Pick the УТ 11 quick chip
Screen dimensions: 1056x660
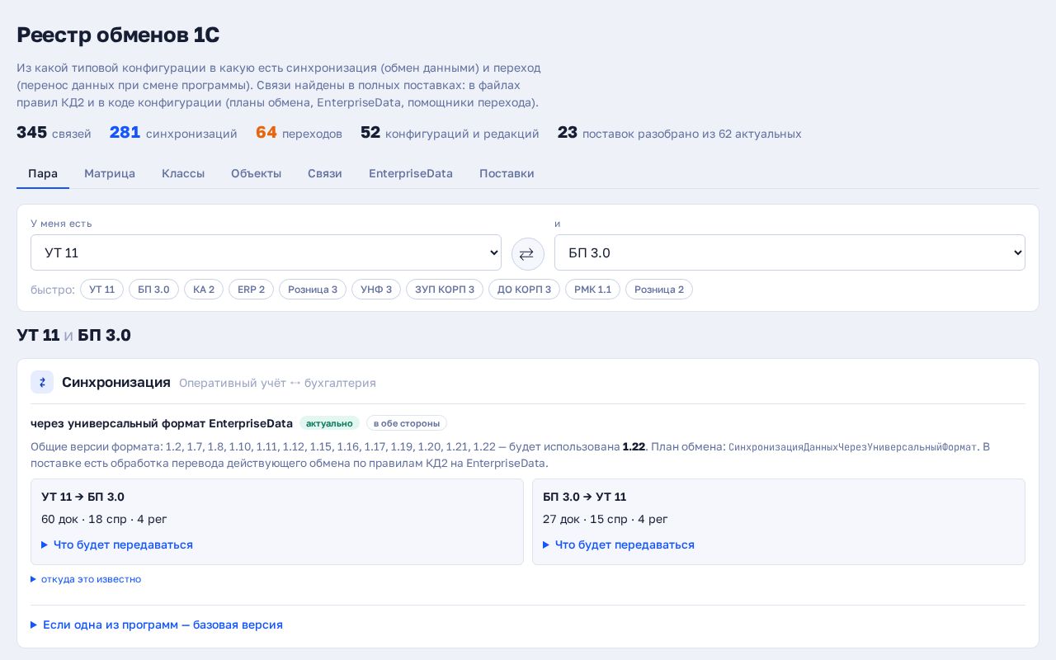(x=101, y=290)
